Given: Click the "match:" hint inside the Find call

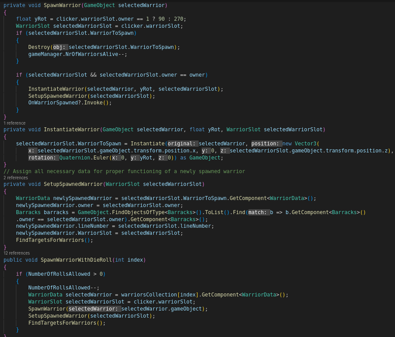Looking at the screenshot, I should coord(258,212).
